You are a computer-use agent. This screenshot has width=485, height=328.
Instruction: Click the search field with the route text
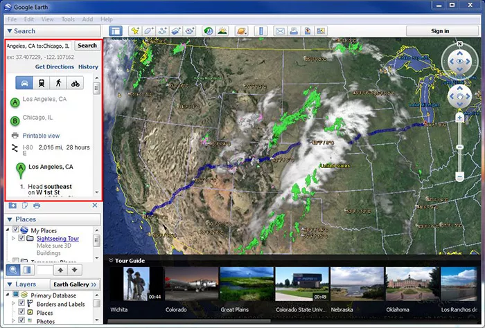tap(39, 46)
